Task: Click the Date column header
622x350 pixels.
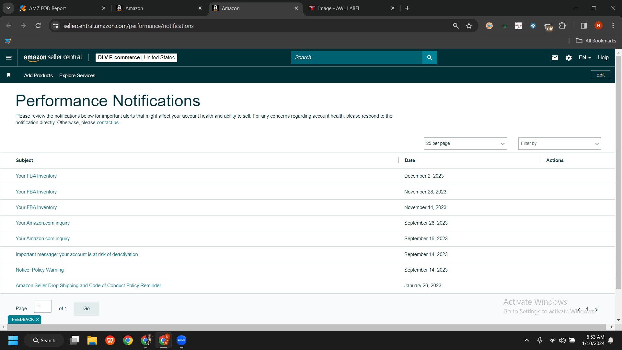Action: pos(410,160)
